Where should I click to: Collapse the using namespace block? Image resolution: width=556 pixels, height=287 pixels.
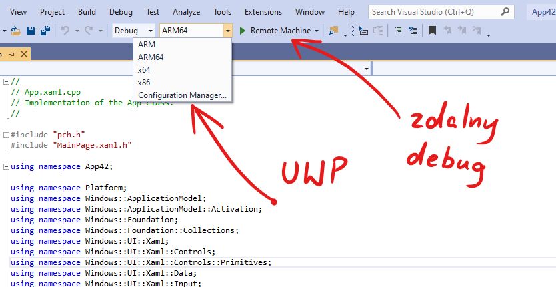(x=6, y=166)
